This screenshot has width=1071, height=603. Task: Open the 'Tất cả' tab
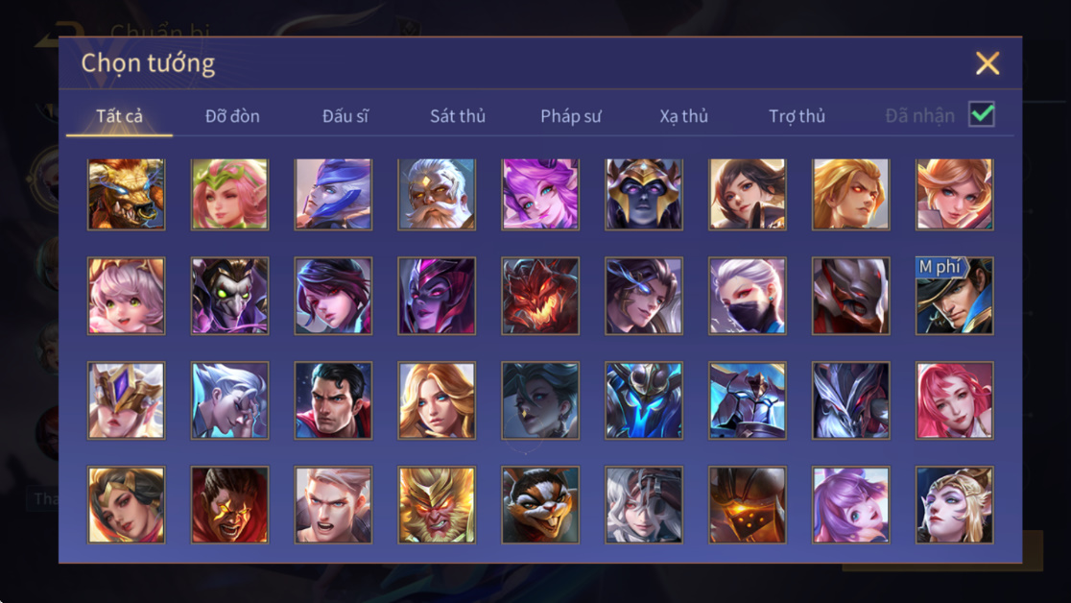pyautogui.click(x=120, y=116)
